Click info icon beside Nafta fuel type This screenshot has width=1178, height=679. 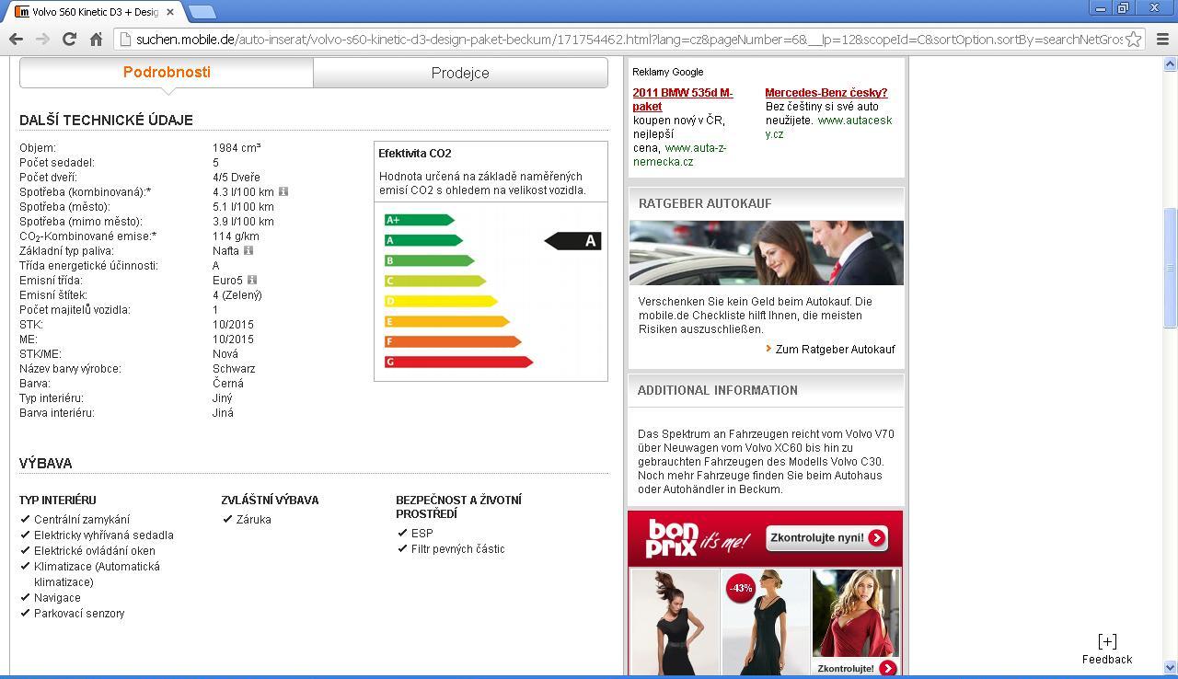pyautogui.click(x=248, y=250)
